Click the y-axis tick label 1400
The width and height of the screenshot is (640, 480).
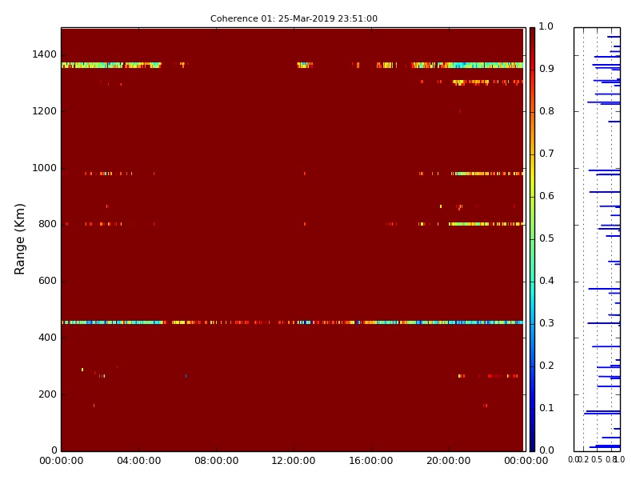(x=44, y=54)
